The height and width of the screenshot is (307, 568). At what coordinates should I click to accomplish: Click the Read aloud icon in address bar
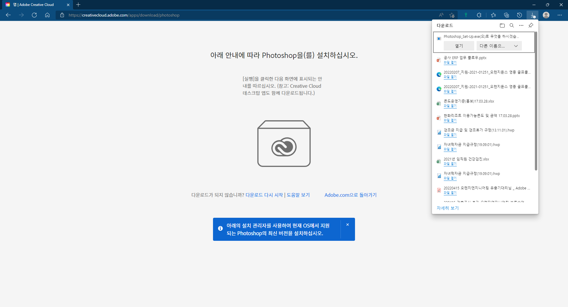pyautogui.click(x=441, y=15)
